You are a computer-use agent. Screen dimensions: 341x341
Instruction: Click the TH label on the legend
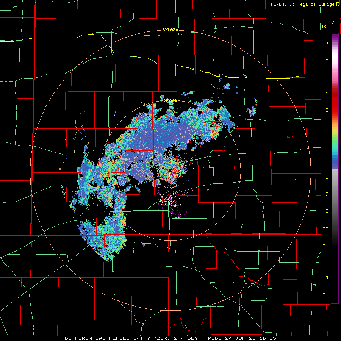(325, 295)
